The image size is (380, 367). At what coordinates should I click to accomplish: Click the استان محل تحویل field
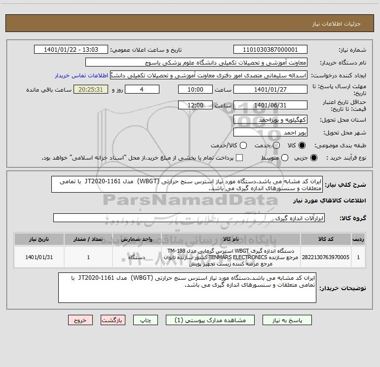270,120
